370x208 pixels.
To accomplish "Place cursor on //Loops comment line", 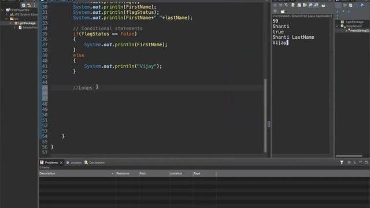I will pyautogui.click(x=83, y=88).
